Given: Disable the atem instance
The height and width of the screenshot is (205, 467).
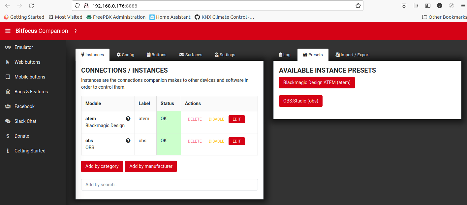Looking at the screenshot, I should (216, 119).
